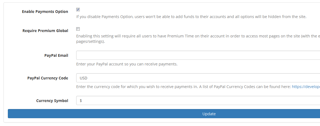Click the "Enable Payments Option" label

pos(45,12)
